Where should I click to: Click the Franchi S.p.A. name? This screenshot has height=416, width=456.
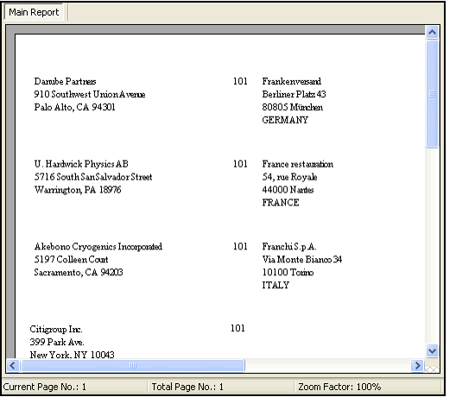tap(289, 247)
